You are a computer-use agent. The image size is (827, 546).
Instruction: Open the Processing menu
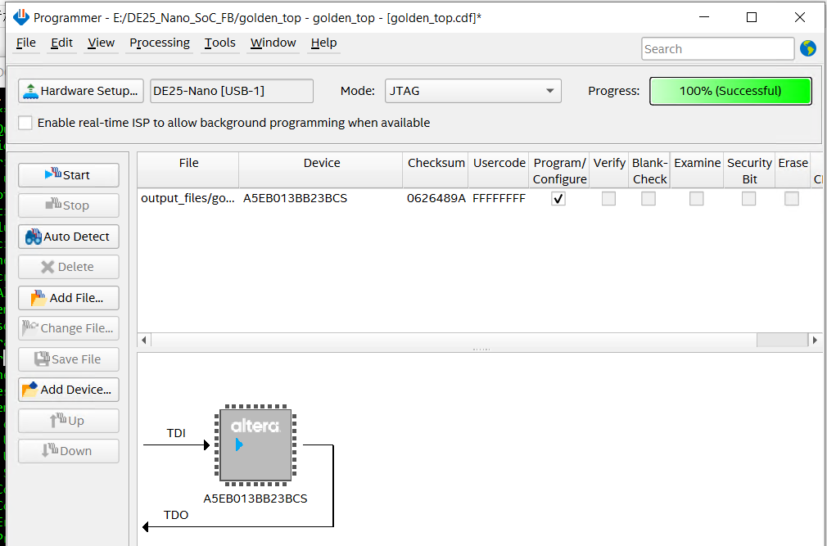[x=160, y=43]
